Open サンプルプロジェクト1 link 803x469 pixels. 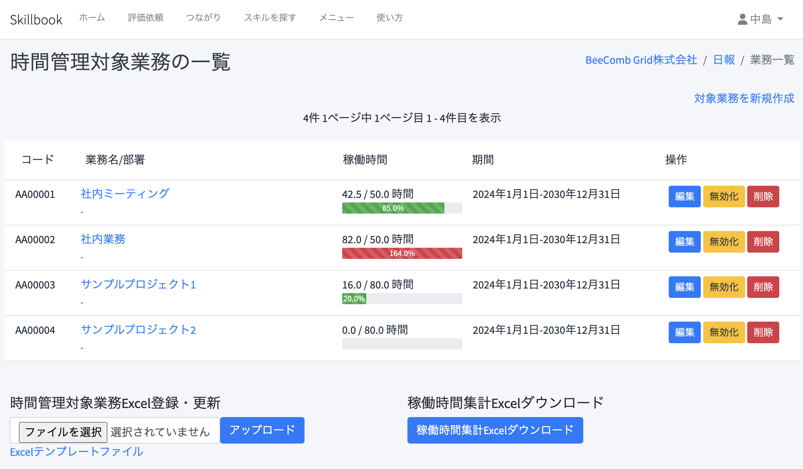(138, 284)
